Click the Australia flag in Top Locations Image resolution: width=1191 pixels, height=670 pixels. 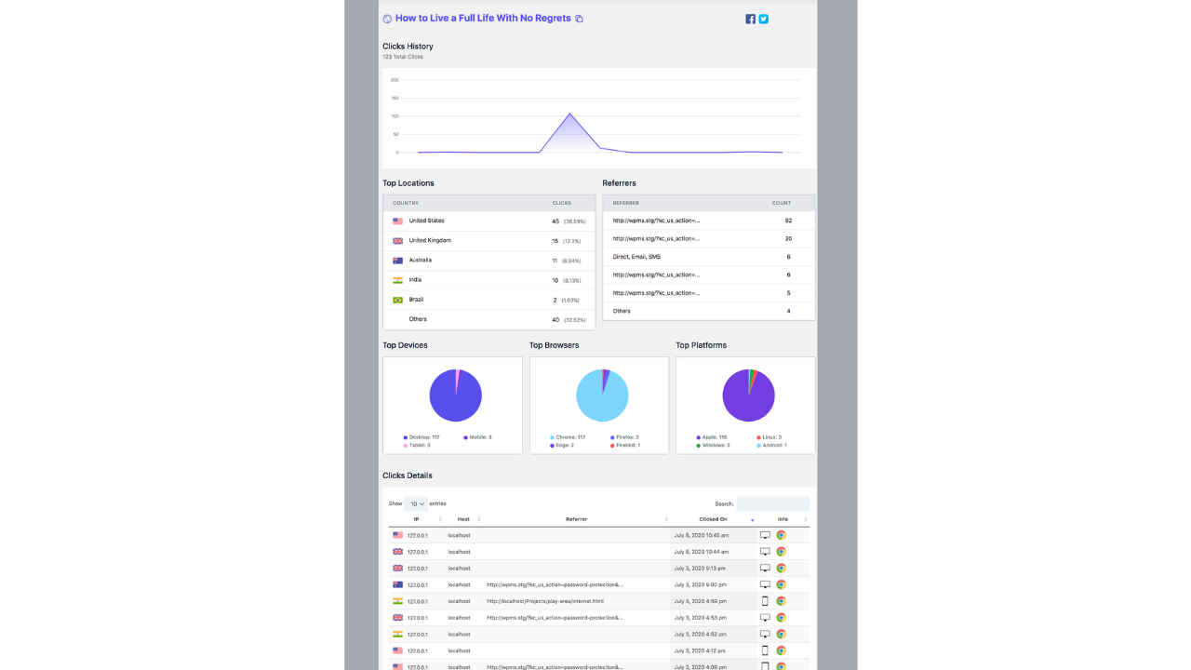[397, 261]
